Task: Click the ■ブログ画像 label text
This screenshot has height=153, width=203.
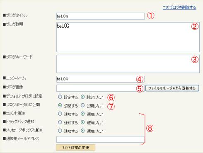Action: pyautogui.click(x=13, y=87)
